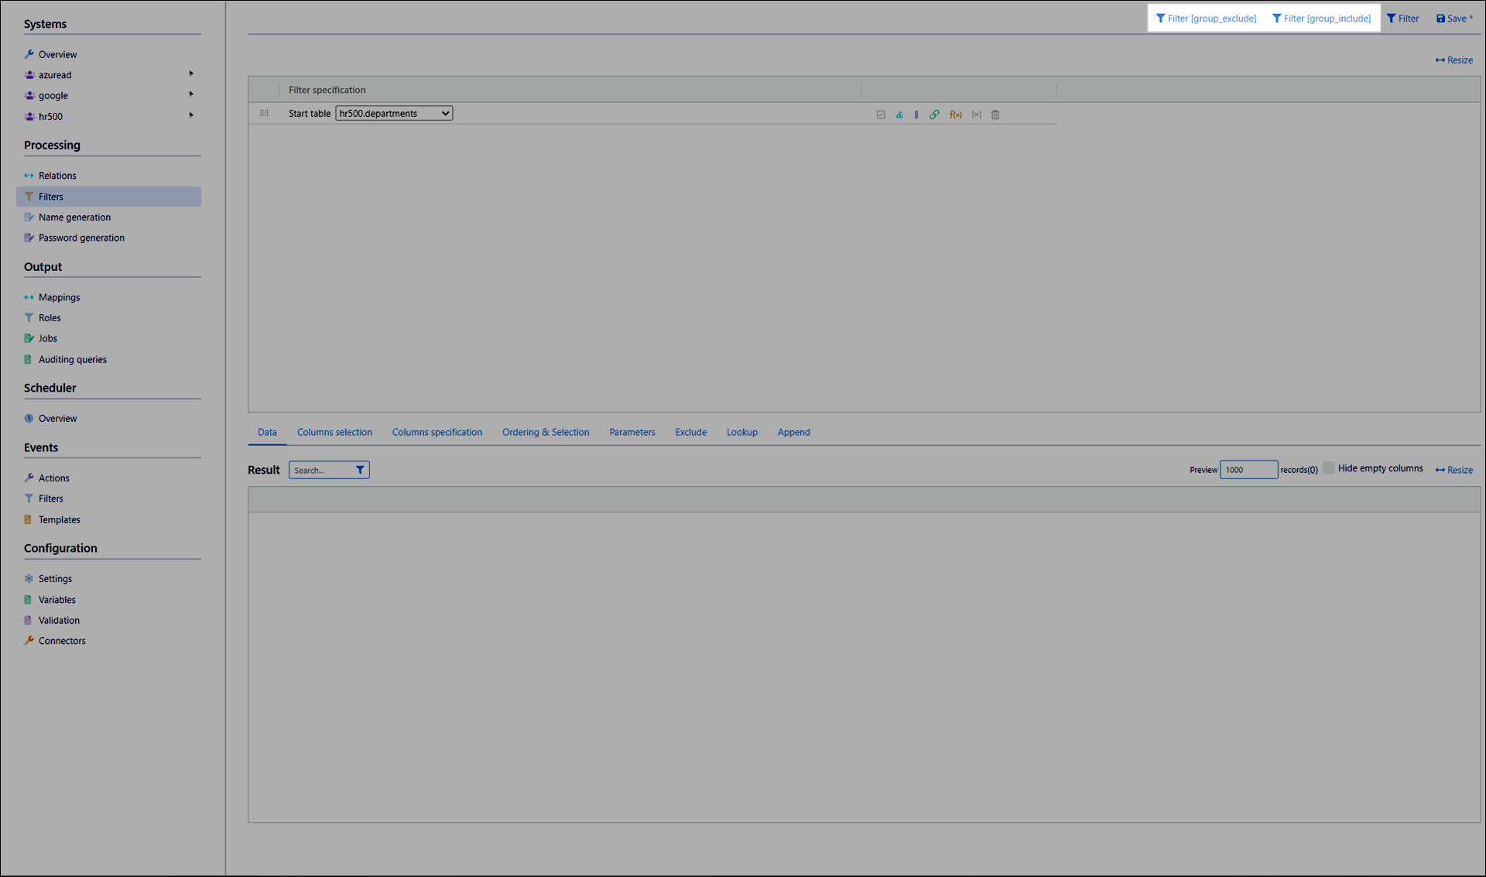
Task: Click the purple double-bar OR icon
Action: 916,115
